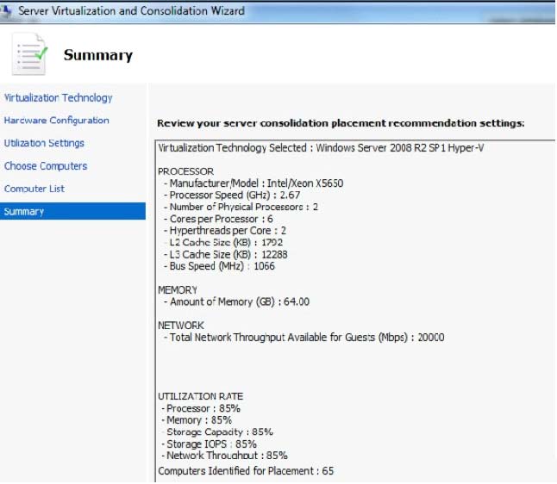The width and height of the screenshot is (557, 484).
Task: Open the Computer List step
Action: click(34, 189)
